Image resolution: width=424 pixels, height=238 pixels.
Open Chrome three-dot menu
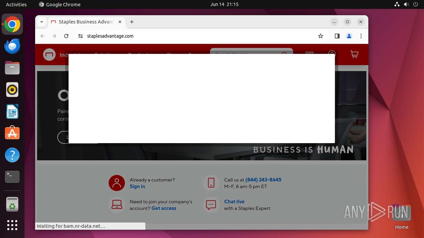361,36
